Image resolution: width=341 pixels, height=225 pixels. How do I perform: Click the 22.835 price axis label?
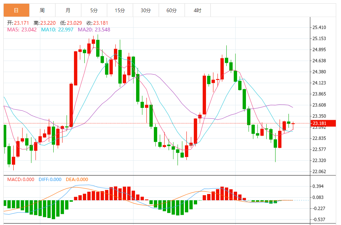(319, 138)
